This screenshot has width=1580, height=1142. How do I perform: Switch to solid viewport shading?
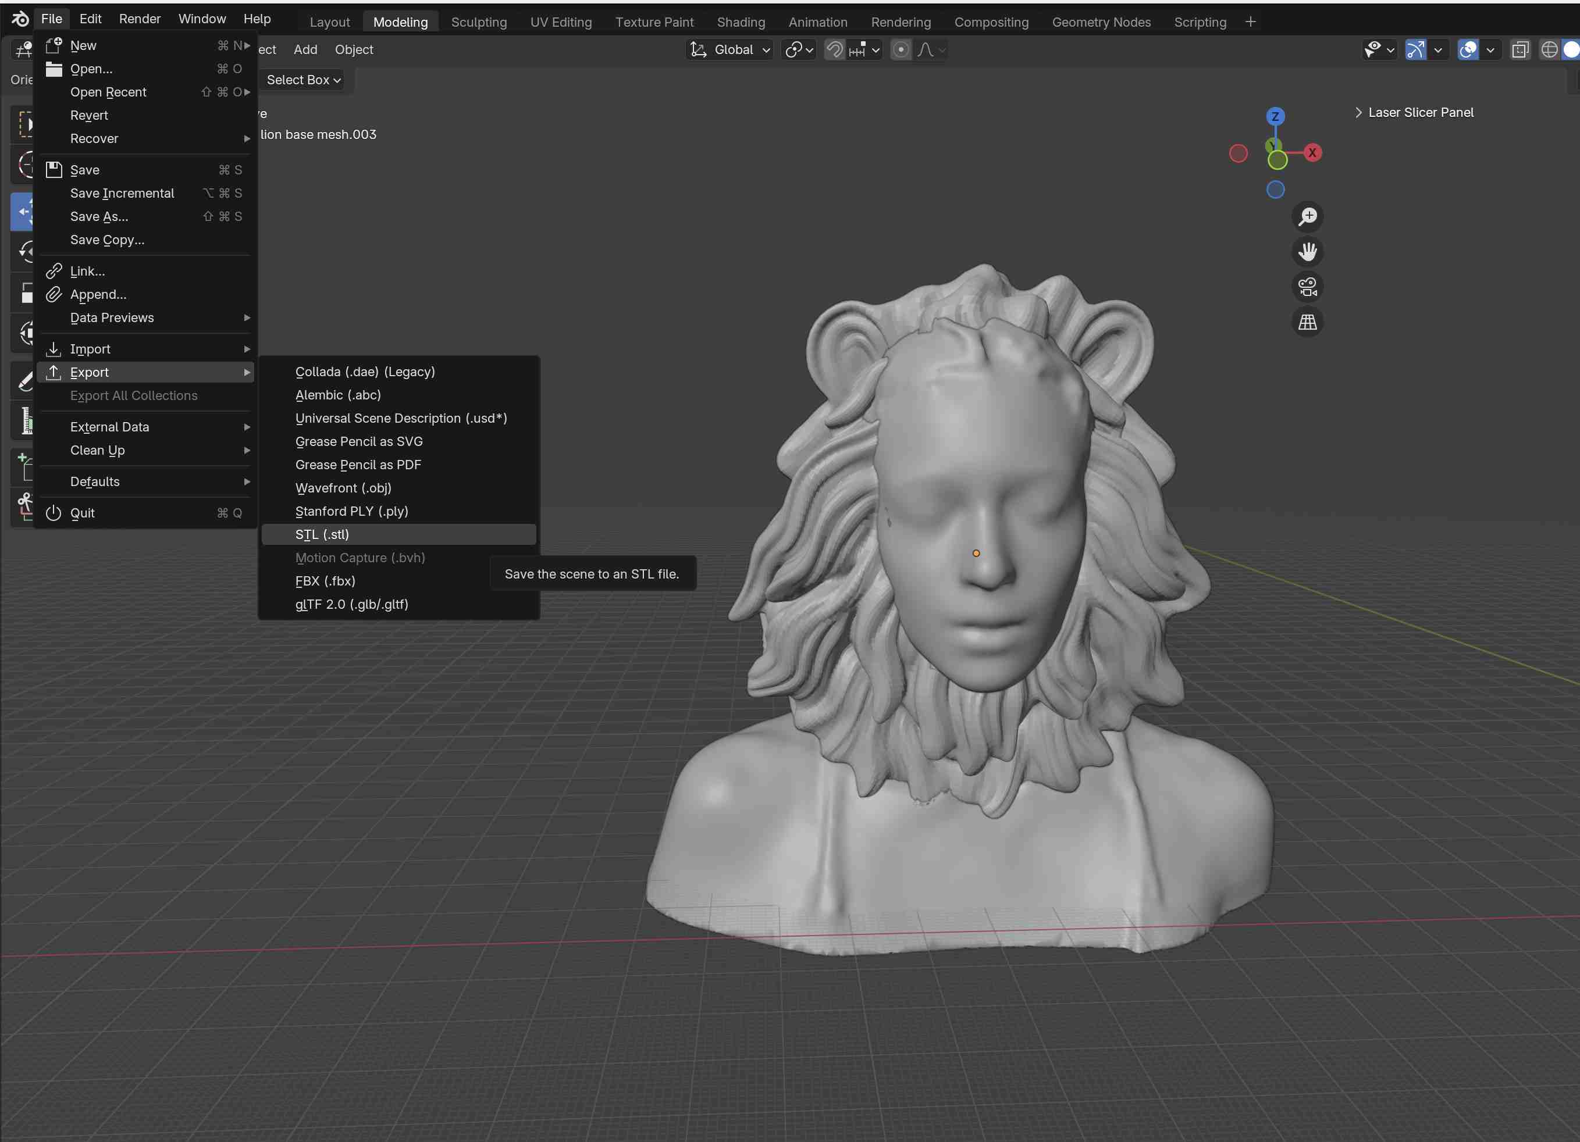(x=1570, y=49)
